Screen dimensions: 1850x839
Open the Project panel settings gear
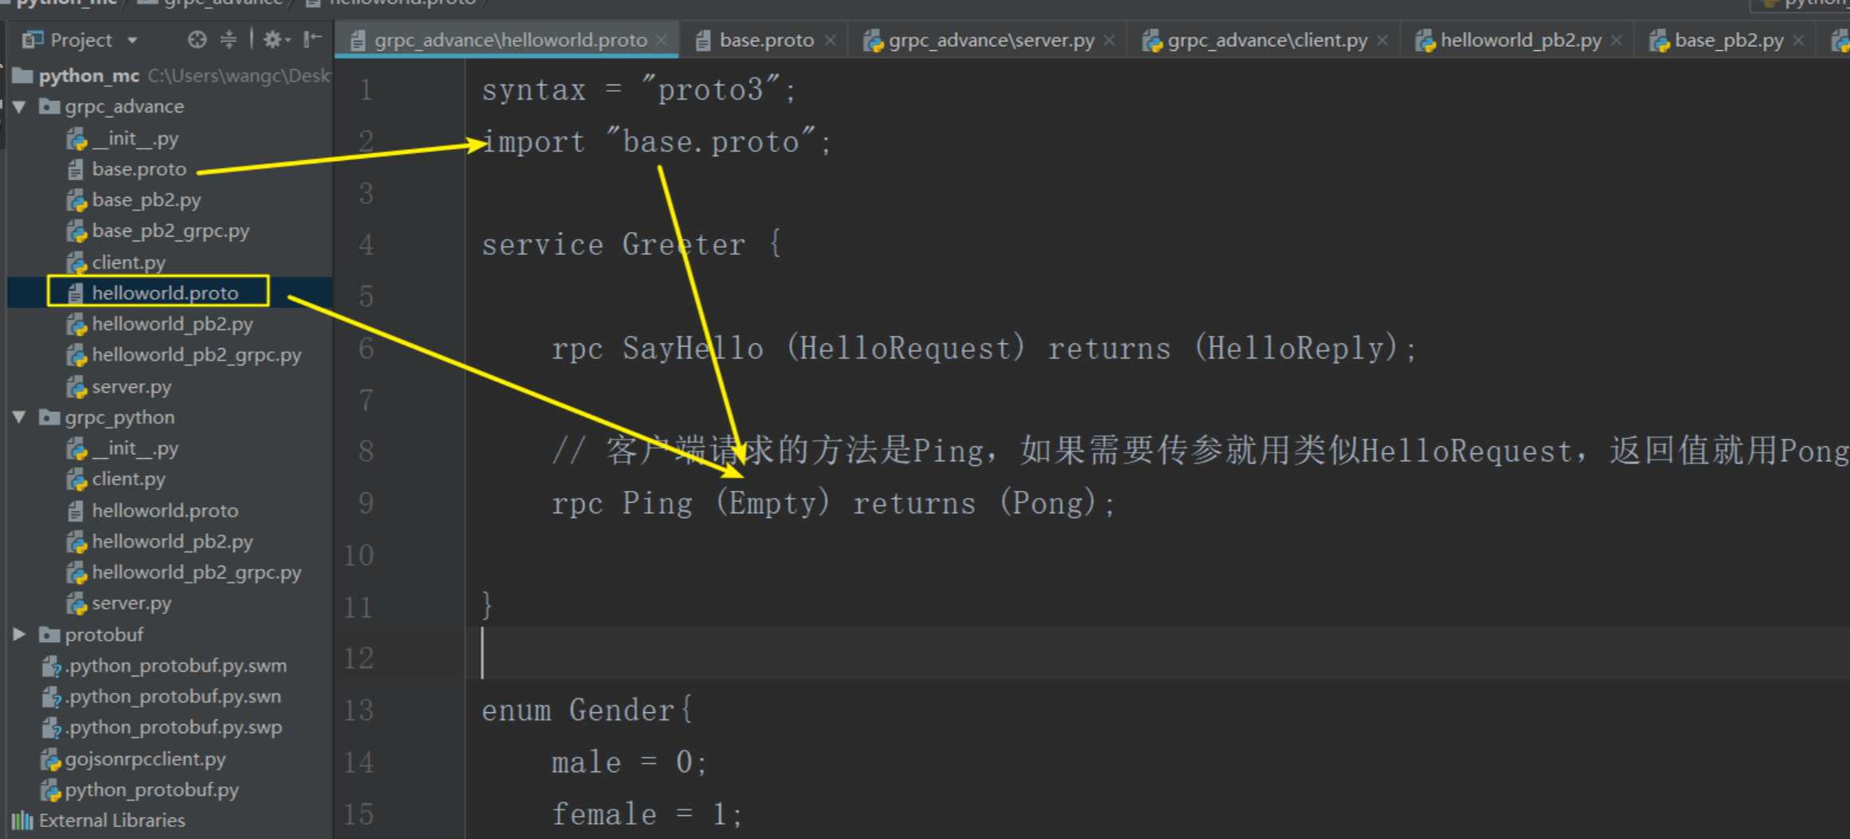click(x=276, y=39)
